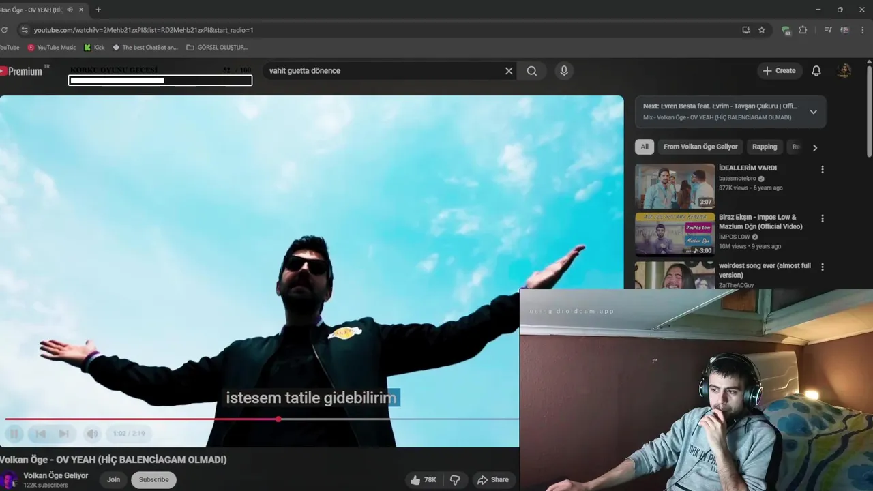Image resolution: width=873 pixels, height=491 pixels.
Task: Click the video title OV YEAH text
Action: pos(113,460)
